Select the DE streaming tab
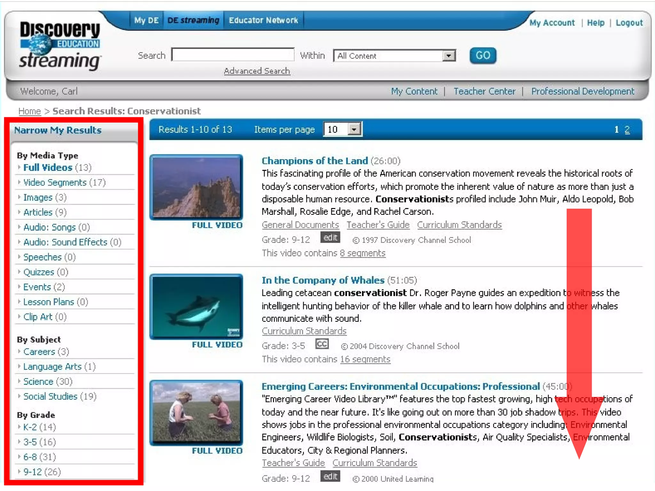Screen dimensions: 655x491 coord(193,20)
